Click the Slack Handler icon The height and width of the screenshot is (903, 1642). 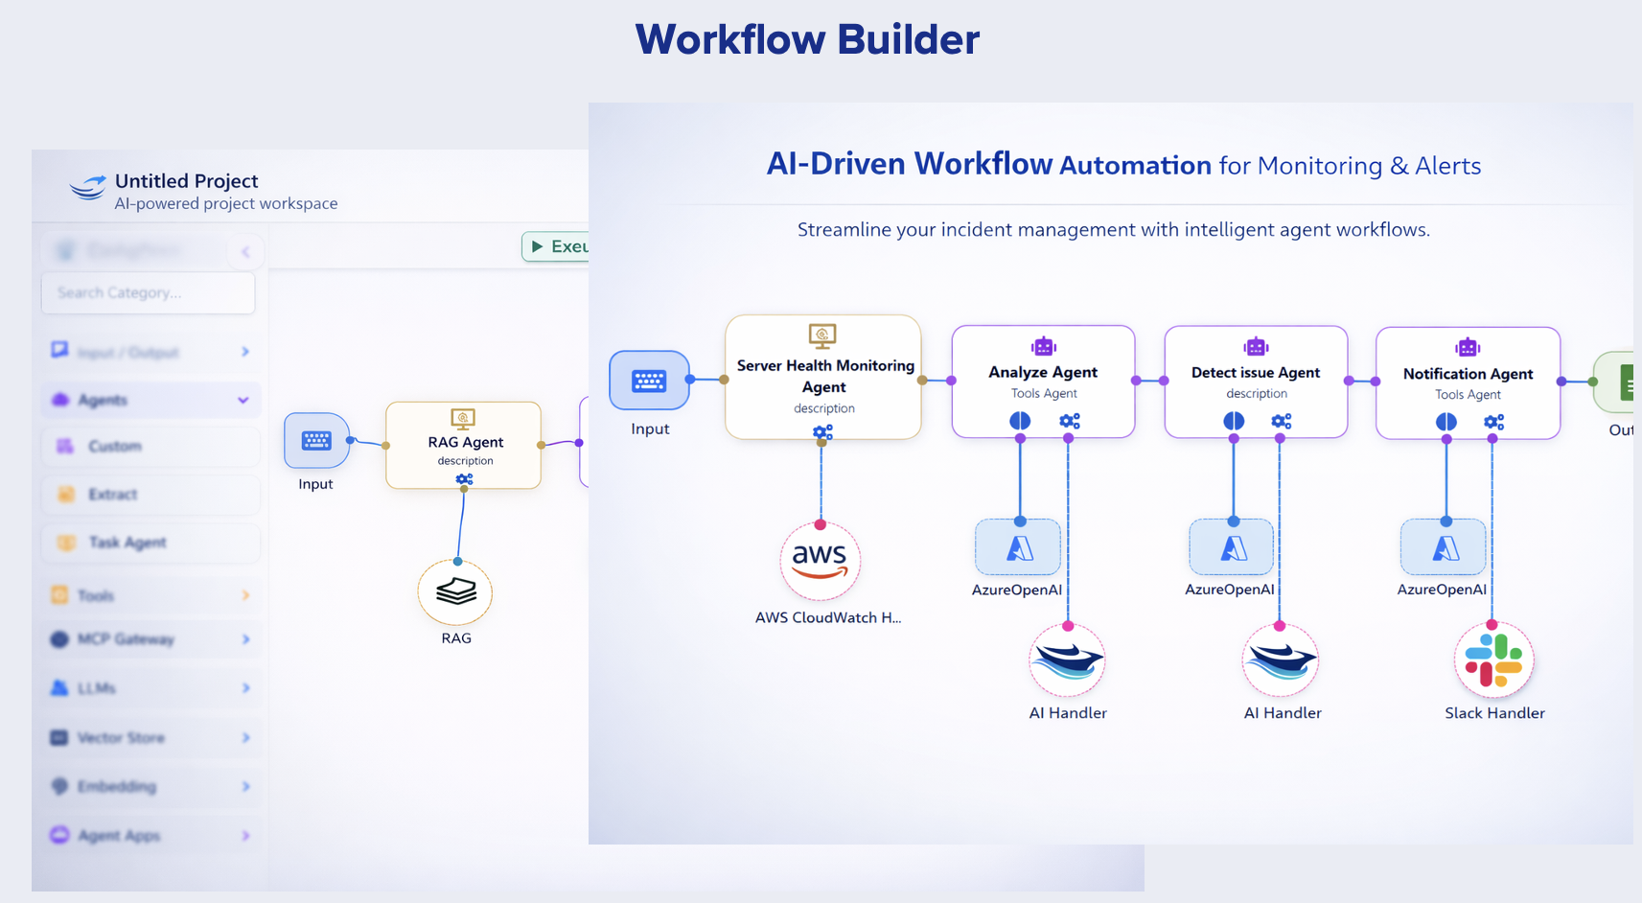[x=1493, y=660]
